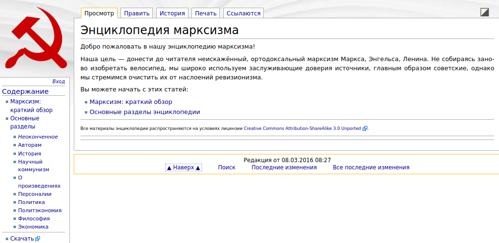Select the Ссылаются tab

[x=243, y=13]
